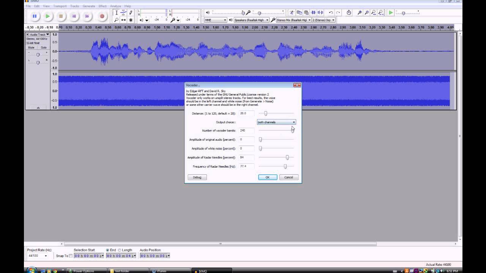The height and width of the screenshot is (273, 486).
Task: Click the Paste icon in edit toolbar
Action: (306, 13)
